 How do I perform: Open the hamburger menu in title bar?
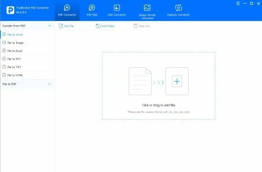point(238,3)
